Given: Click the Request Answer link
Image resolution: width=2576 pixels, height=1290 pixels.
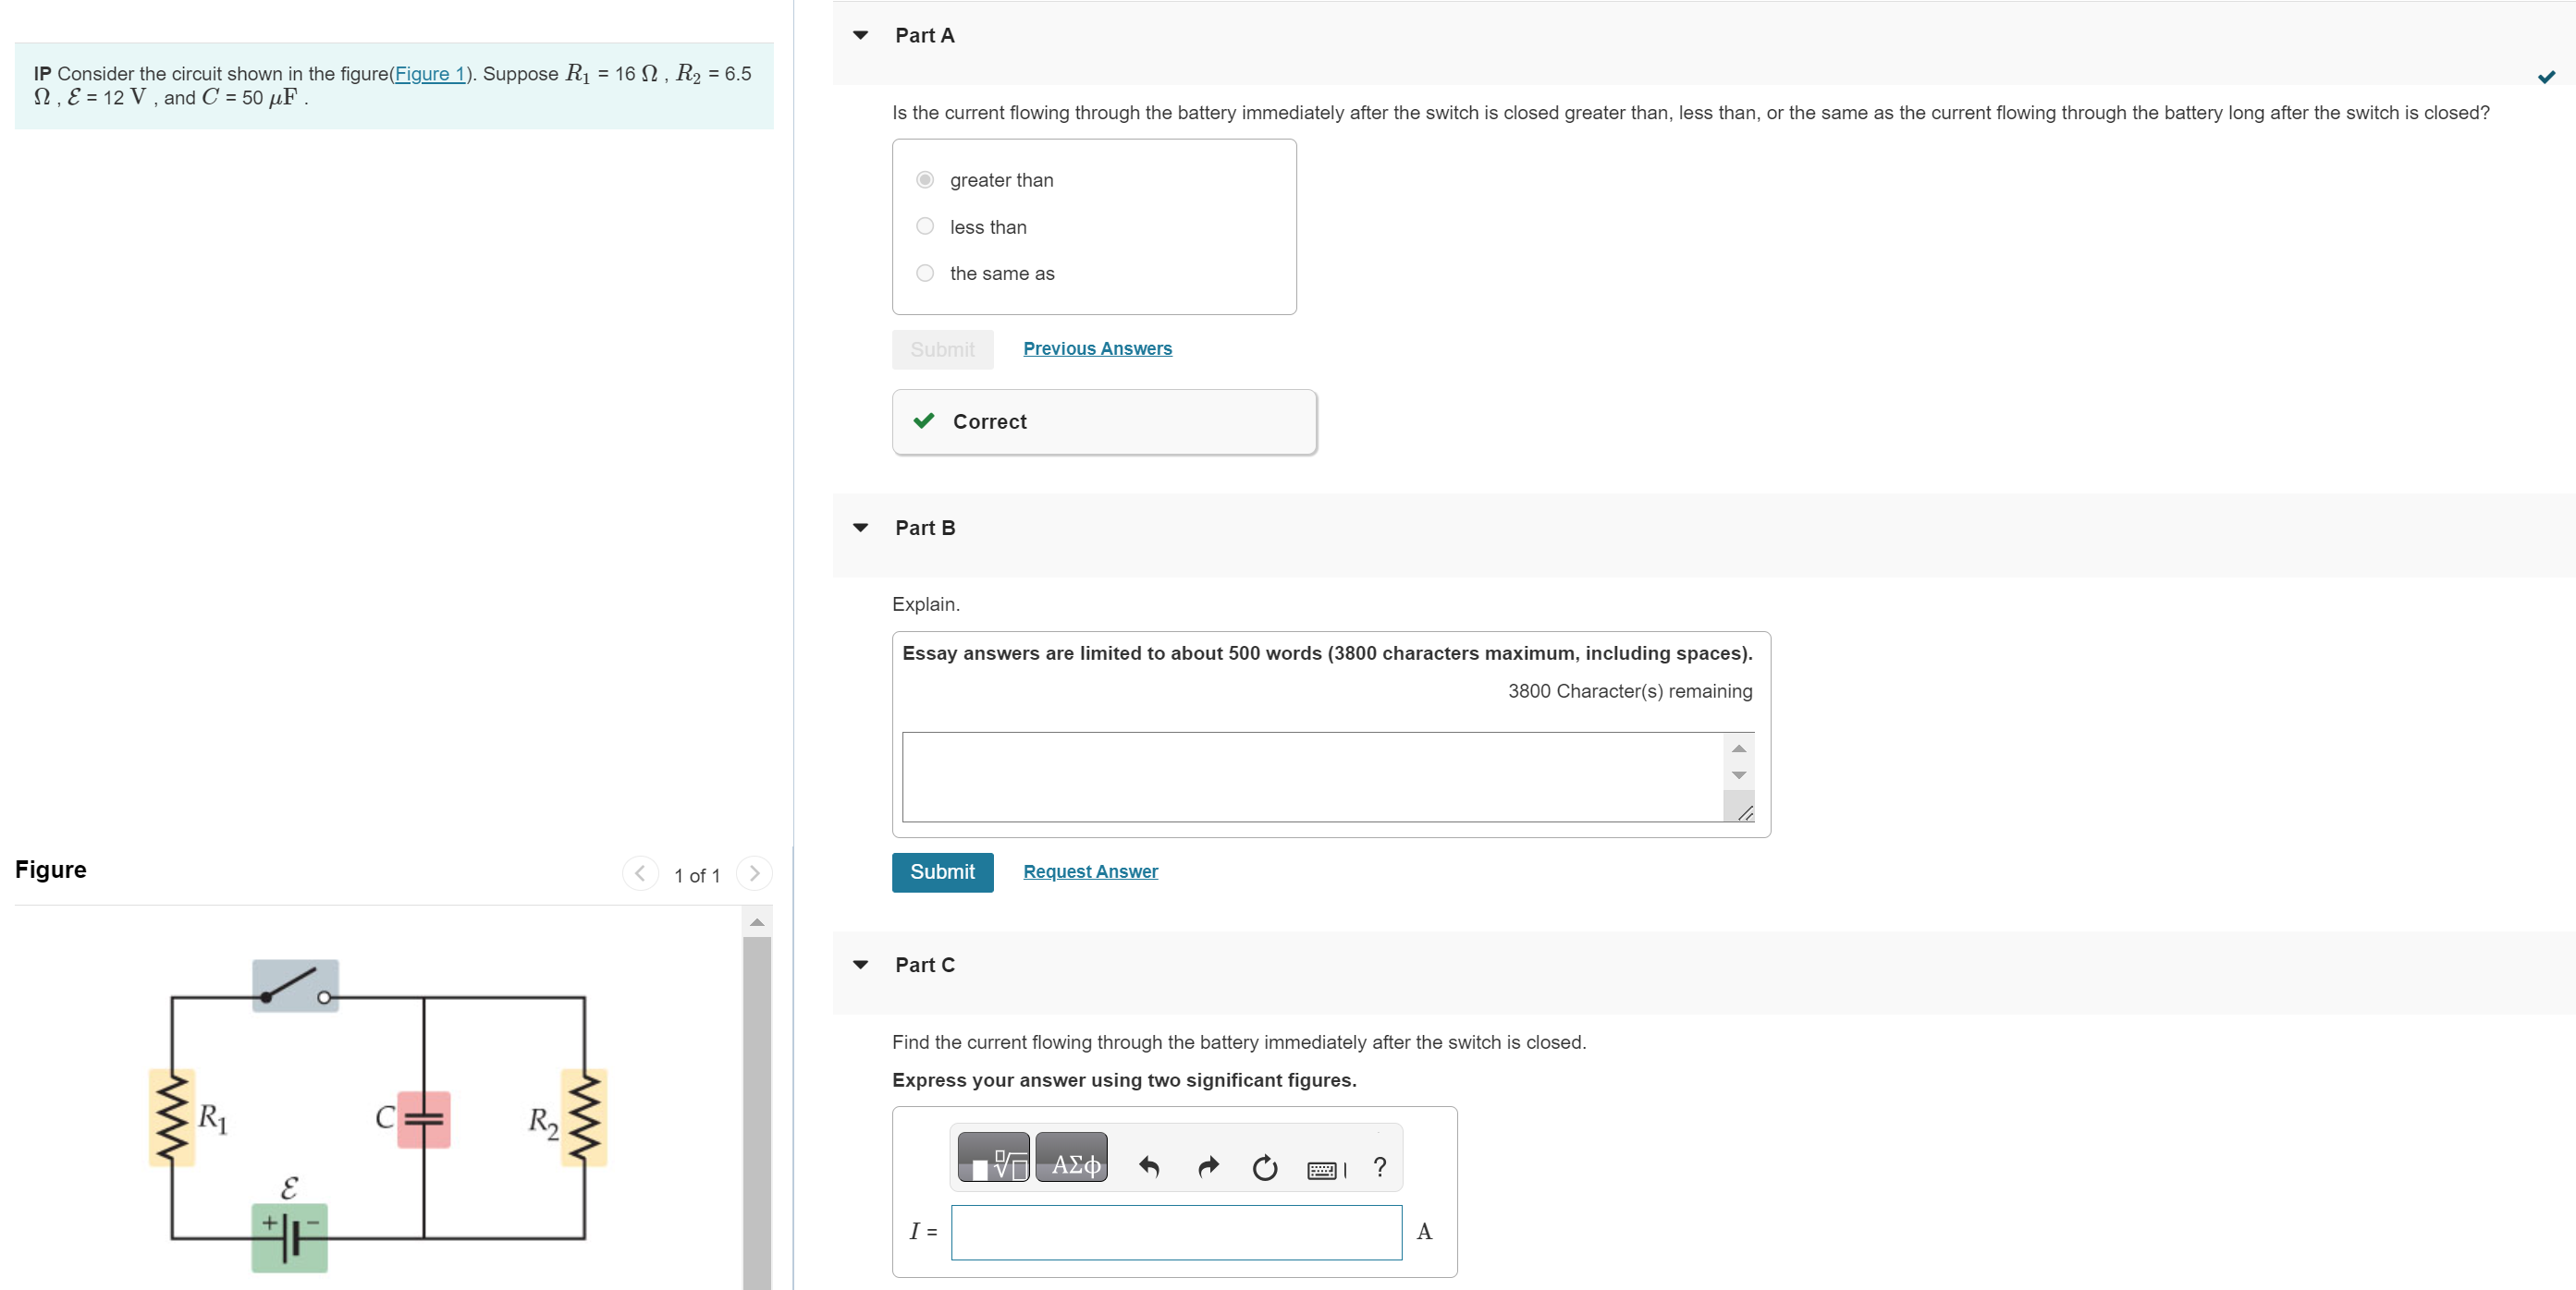Looking at the screenshot, I should [1090, 871].
